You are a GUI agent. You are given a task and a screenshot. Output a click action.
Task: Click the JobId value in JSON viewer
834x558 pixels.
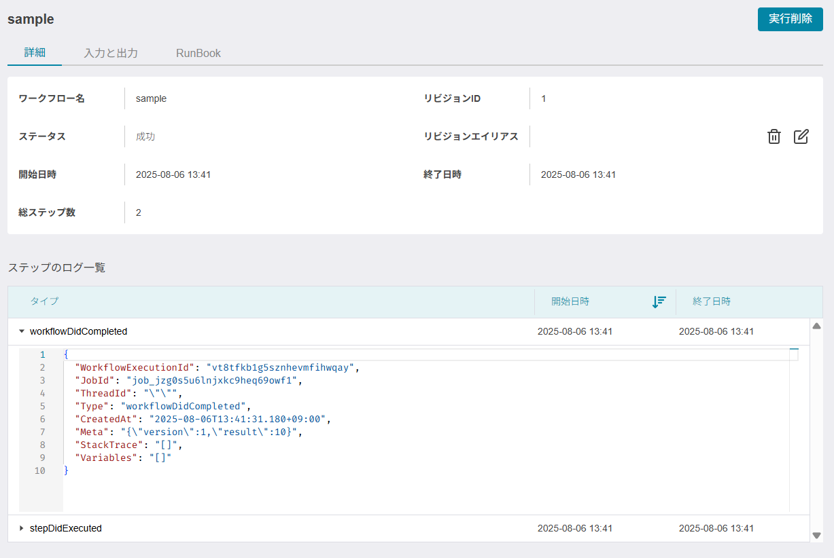[211, 380]
